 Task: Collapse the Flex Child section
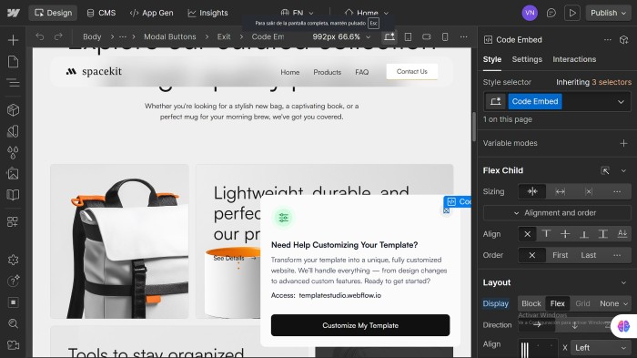click(623, 171)
